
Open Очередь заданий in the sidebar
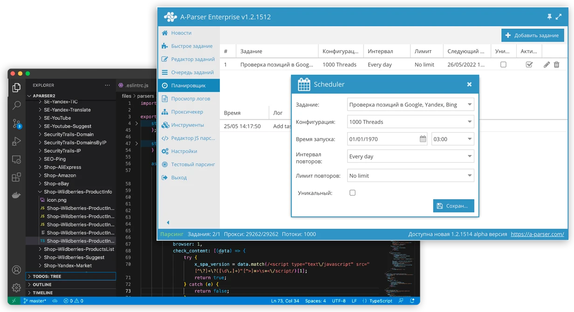pos(189,72)
